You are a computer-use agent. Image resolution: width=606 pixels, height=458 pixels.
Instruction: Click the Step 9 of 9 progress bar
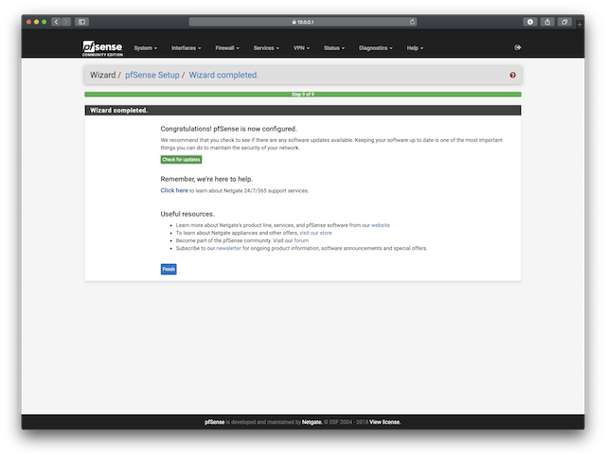(303, 95)
